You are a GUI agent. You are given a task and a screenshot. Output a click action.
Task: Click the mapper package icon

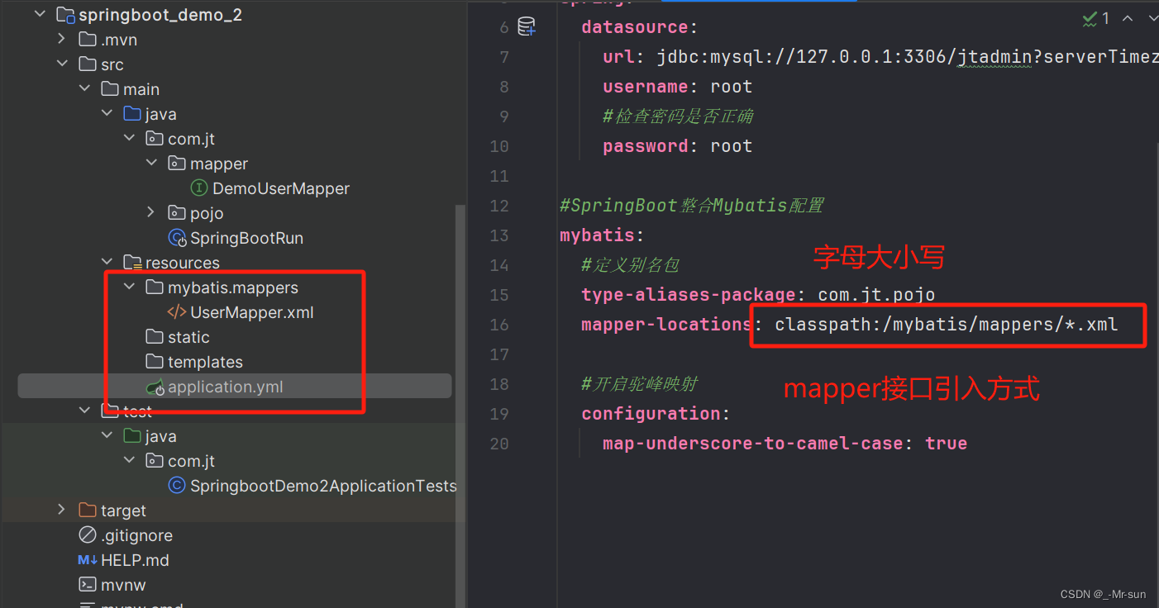pos(177,164)
